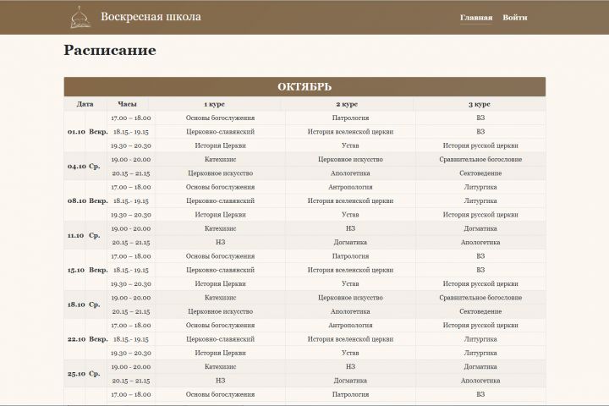Click Литургика on 08.10 at 18.15

[x=480, y=200]
